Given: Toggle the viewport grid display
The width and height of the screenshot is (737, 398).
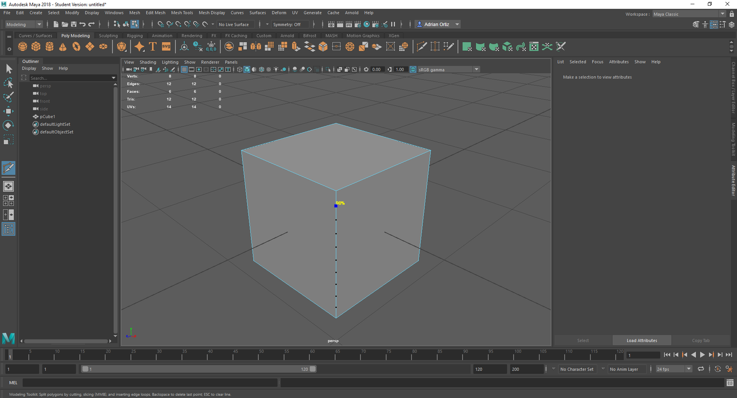Looking at the screenshot, I should 184,69.
